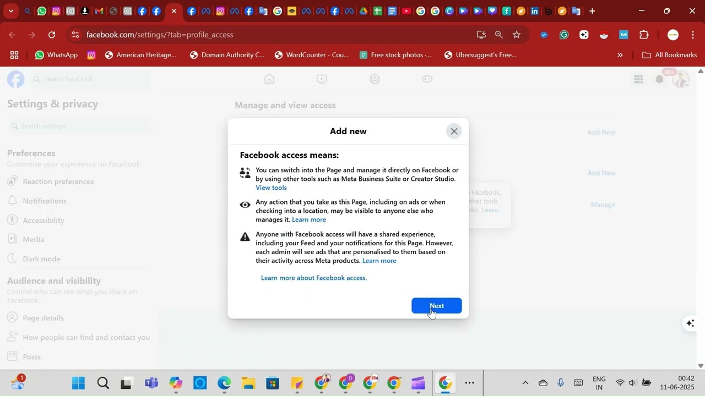Open the Grammarly extension icon
The width and height of the screenshot is (705, 396).
pyautogui.click(x=564, y=35)
